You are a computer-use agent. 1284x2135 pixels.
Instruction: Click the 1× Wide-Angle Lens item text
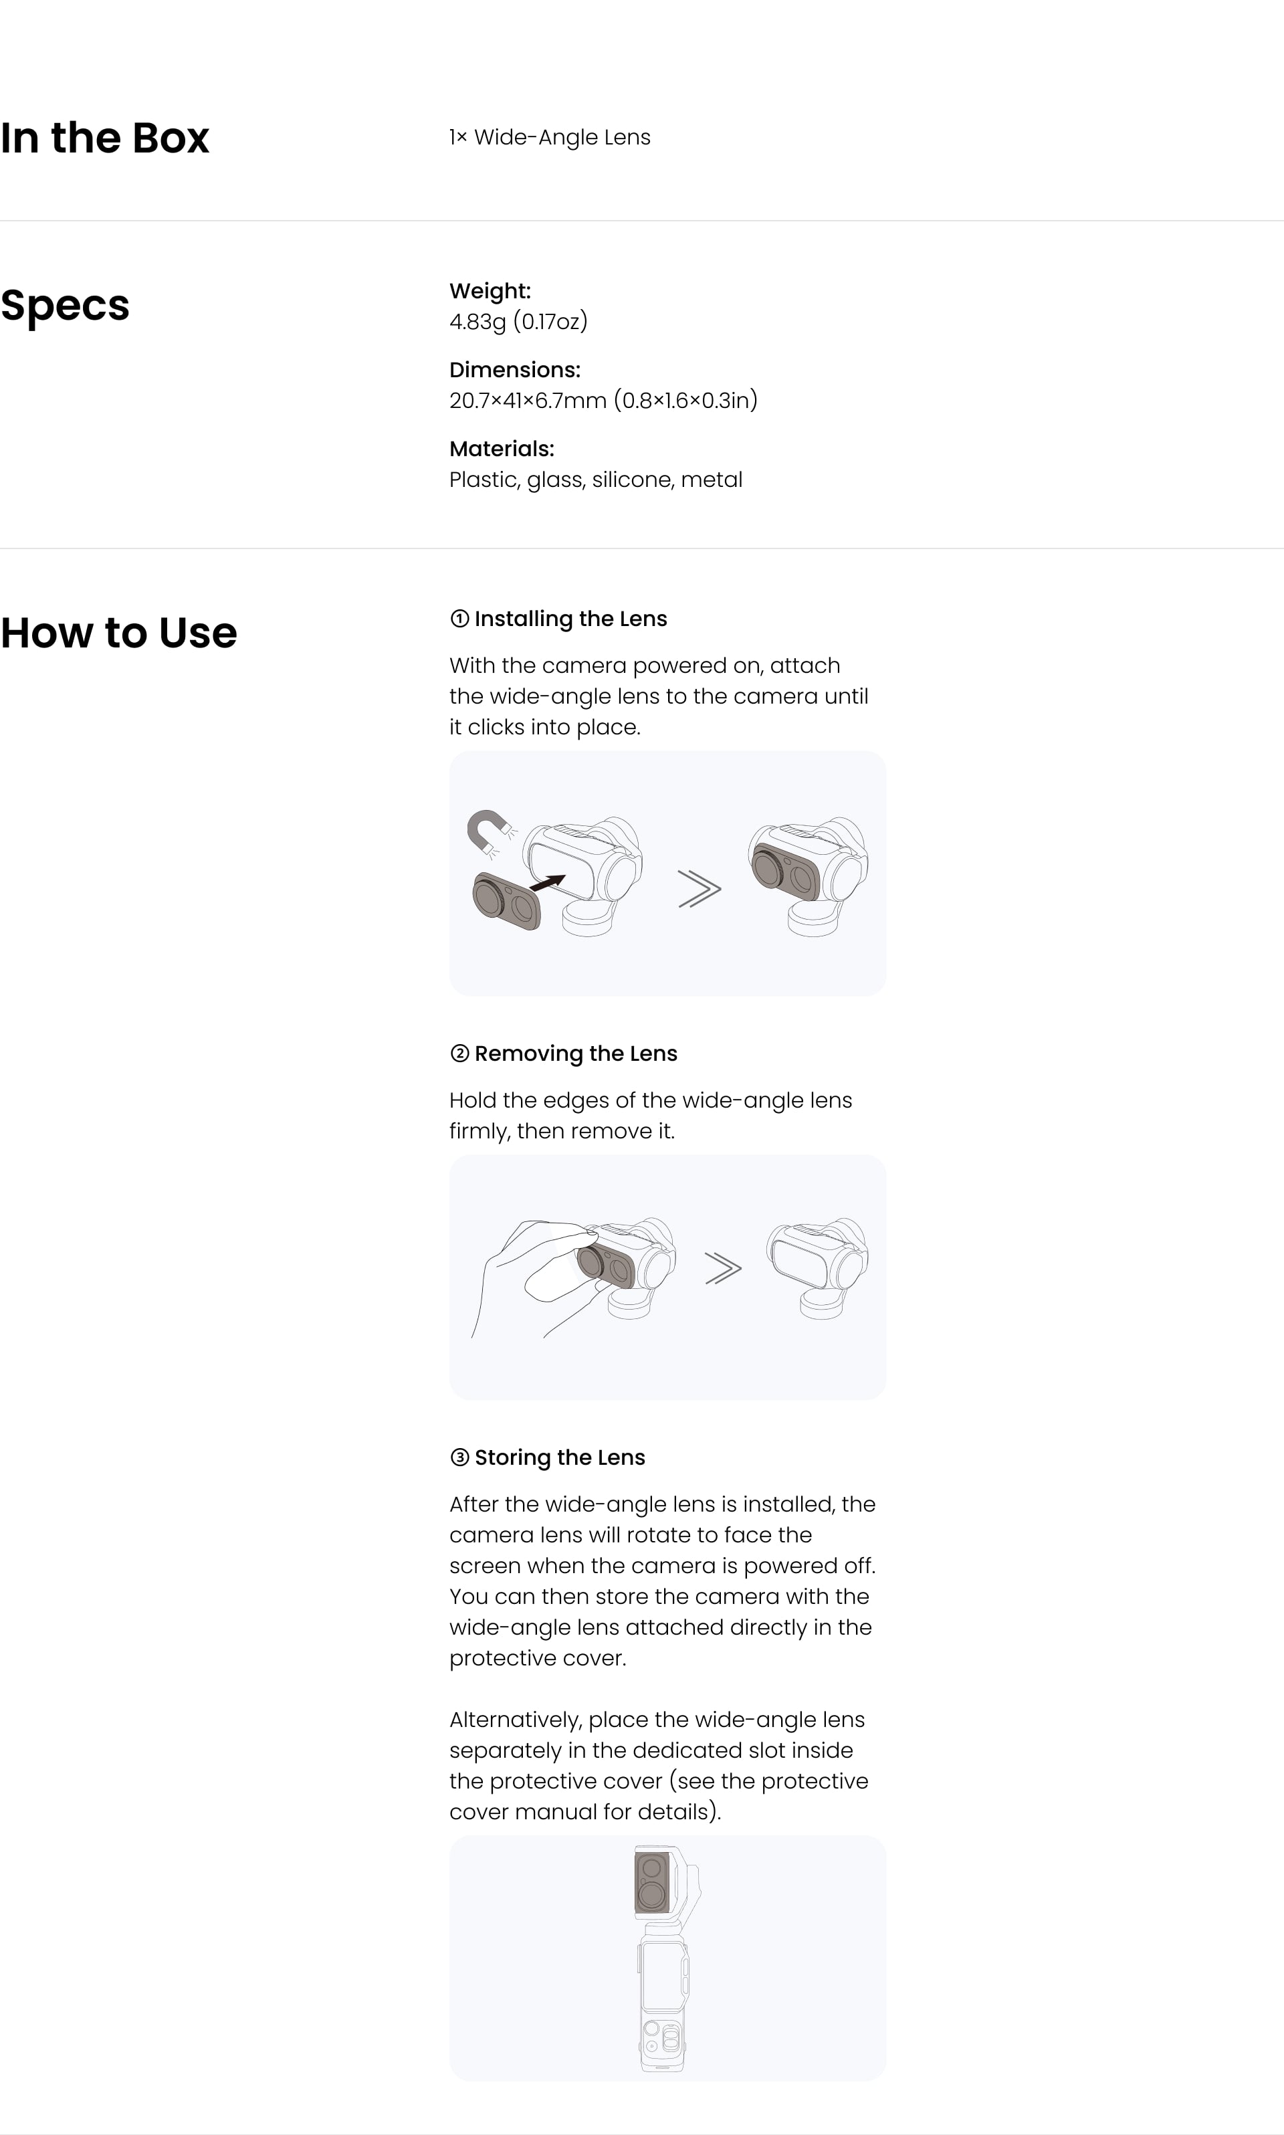tap(550, 136)
